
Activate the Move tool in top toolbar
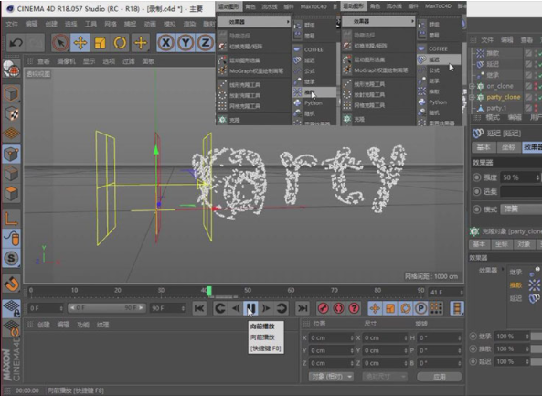point(80,43)
